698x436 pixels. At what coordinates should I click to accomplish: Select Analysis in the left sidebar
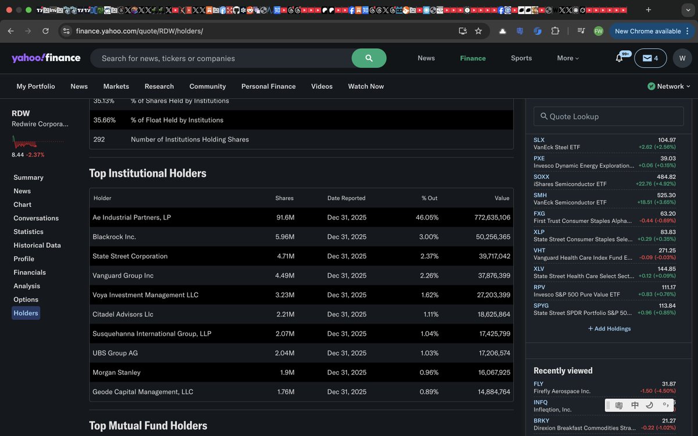pyautogui.click(x=27, y=286)
